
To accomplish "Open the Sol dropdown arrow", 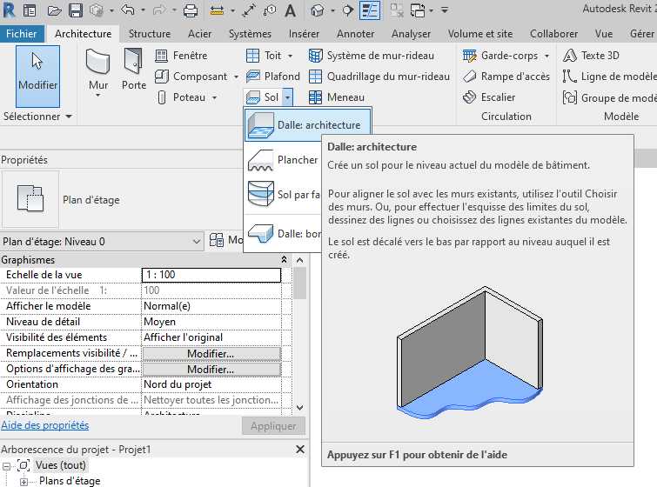I will click(x=287, y=97).
